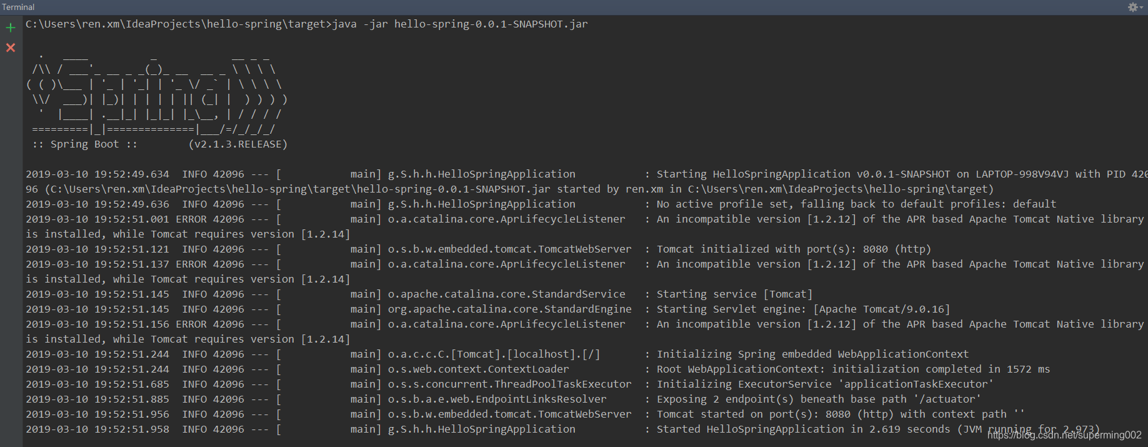Open a new terminal session with the green plus
This screenshot has height=447, width=1148.
point(11,28)
